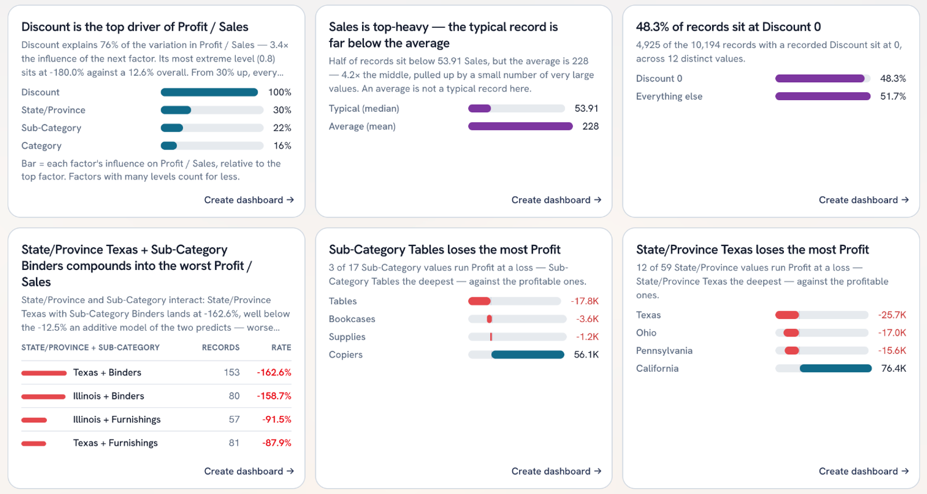
Task: Click the Copiers row label
Action: [346, 355]
